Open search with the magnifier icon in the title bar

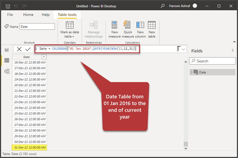point(162,6)
